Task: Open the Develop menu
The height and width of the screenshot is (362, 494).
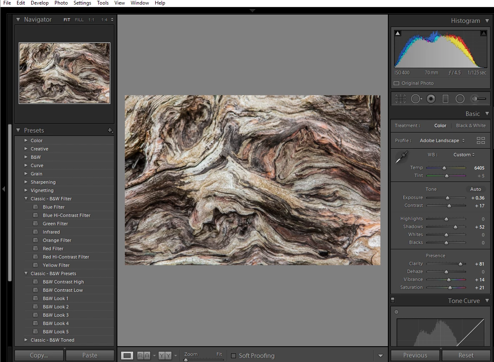Action: (40, 3)
